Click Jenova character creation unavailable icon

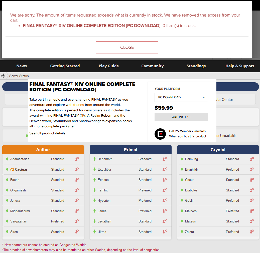pos(77,200)
